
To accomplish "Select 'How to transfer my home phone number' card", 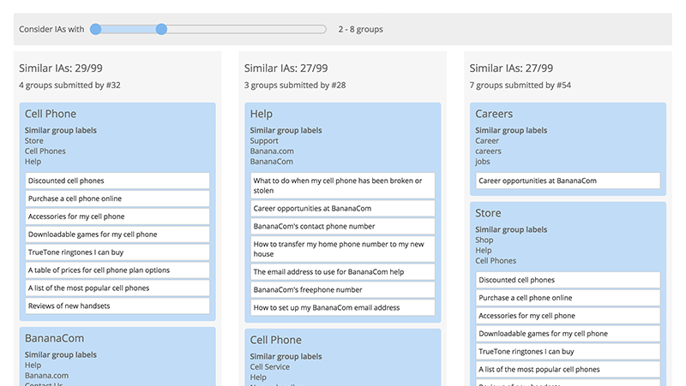I will pos(343,249).
